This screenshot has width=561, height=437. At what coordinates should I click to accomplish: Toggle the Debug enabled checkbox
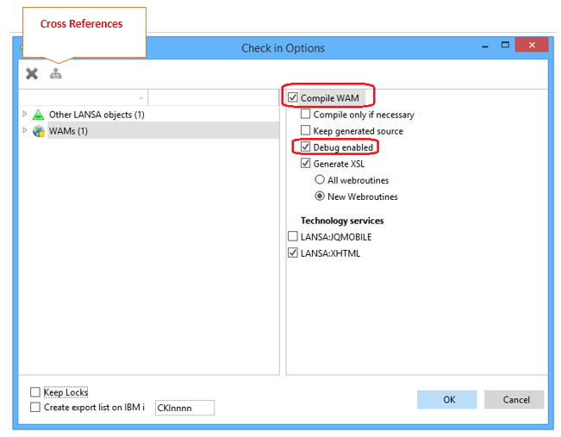(x=305, y=147)
